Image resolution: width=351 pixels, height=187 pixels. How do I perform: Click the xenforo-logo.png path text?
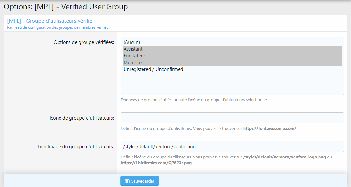click(x=284, y=157)
